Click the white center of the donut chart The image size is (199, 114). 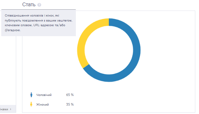(x=109, y=50)
